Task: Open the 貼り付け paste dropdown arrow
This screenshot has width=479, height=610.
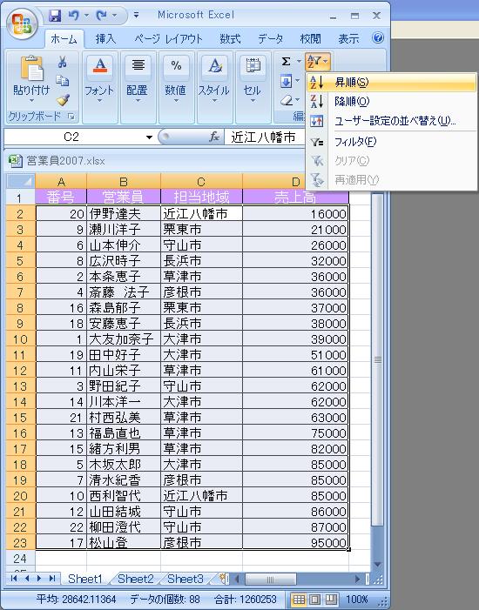Action: [x=31, y=101]
